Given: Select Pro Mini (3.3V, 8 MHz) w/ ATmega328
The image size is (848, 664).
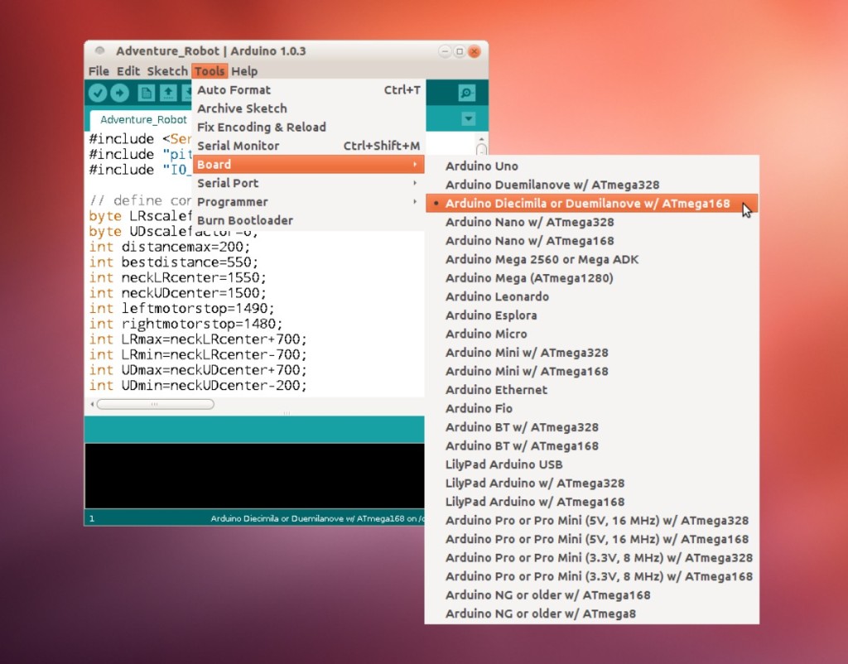Looking at the screenshot, I should 591,557.
